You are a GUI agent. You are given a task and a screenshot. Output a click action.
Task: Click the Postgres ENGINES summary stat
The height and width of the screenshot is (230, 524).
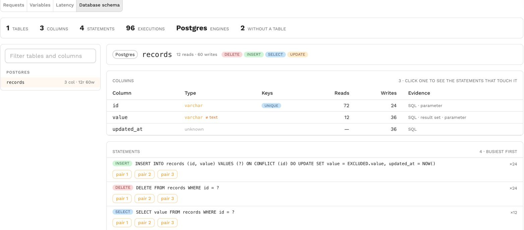(x=202, y=28)
